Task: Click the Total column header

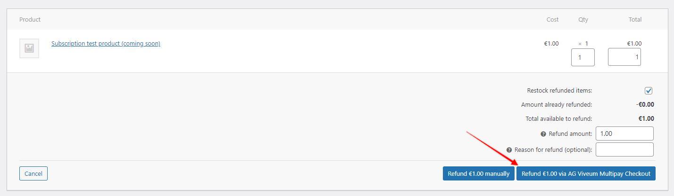Action: (635, 19)
